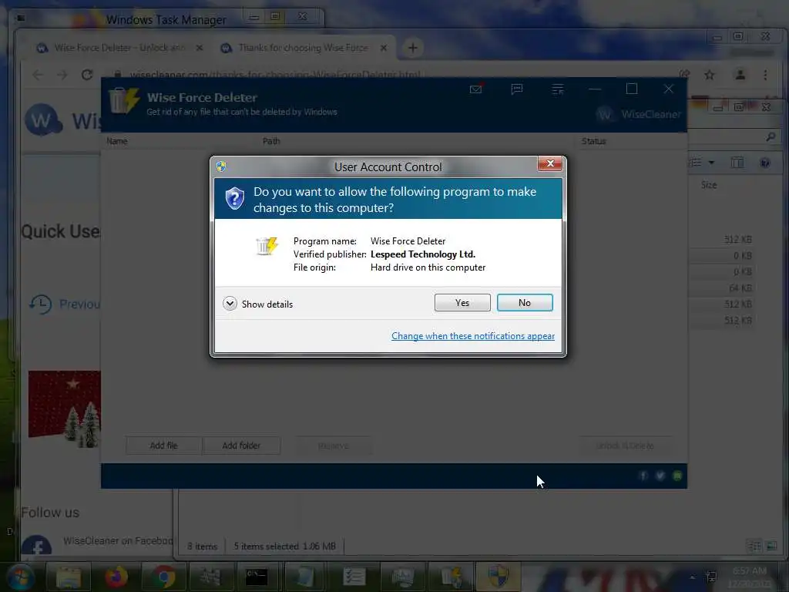Open File Explorer from the taskbar
Image resolution: width=789 pixels, height=592 pixels.
tap(69, 577)
